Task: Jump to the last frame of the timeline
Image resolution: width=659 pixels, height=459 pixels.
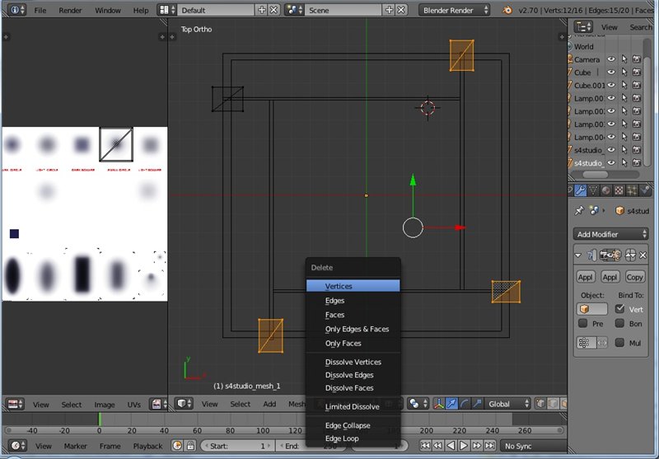Action: coord(491,446)
